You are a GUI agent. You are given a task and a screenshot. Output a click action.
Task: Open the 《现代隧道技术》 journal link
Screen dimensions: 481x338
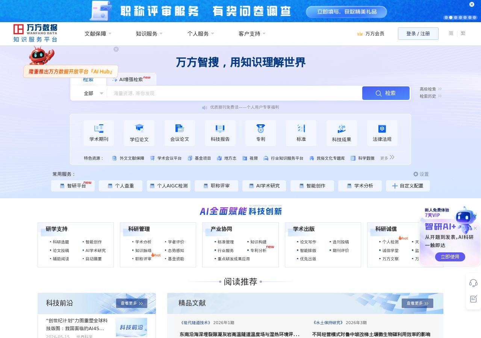tap(195, 323)
